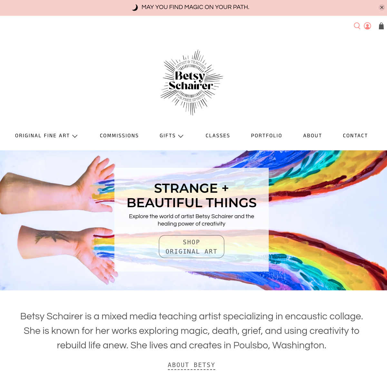Screen dimensions: 387x387
Task: Open the Gifts menu item
Action: 168,136
